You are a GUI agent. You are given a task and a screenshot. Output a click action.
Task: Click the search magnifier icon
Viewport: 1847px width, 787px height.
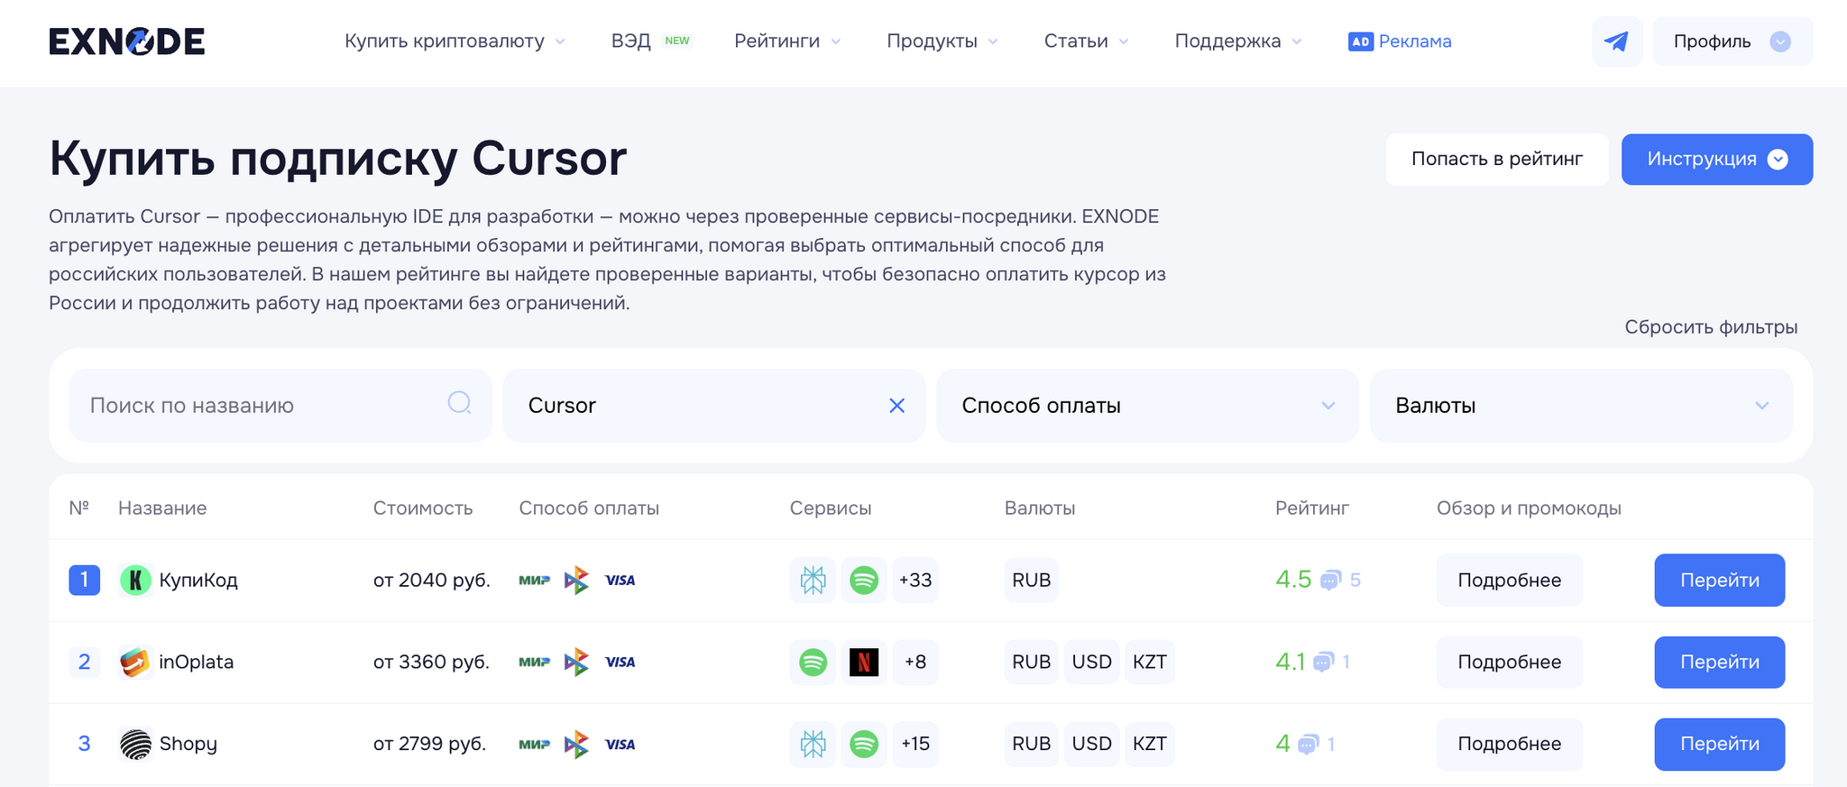tap(459, 403)
